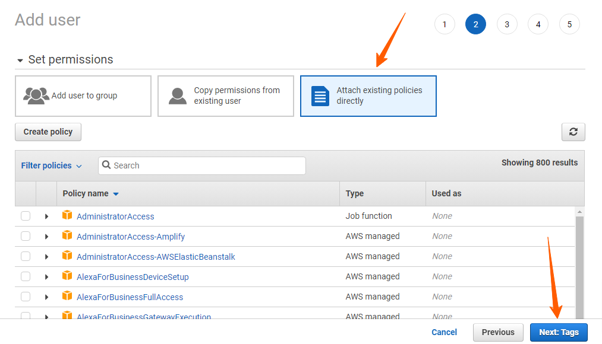This screenshot has height=344, width=602.
Task: Click the Add user to group icon
Action: (36, 95)
